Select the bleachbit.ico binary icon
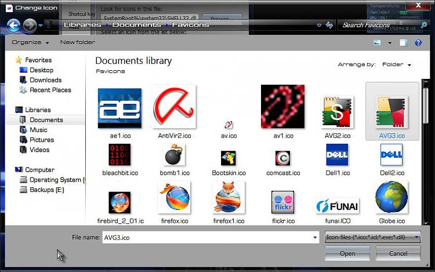The image size is (435, 272). (120, 160)
